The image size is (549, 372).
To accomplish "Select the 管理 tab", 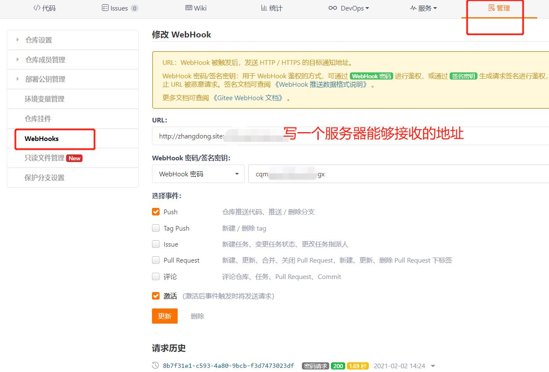I will (x=499, y=8).
